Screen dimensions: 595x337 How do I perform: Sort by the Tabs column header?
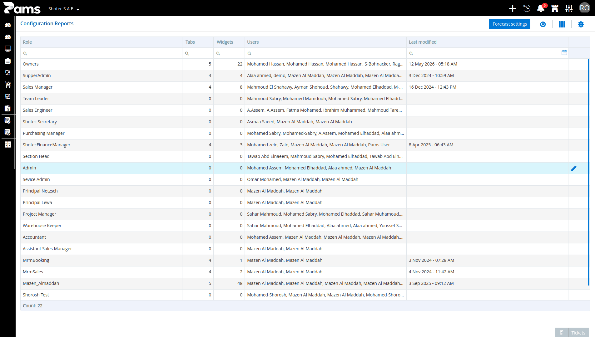coord(198,42)
